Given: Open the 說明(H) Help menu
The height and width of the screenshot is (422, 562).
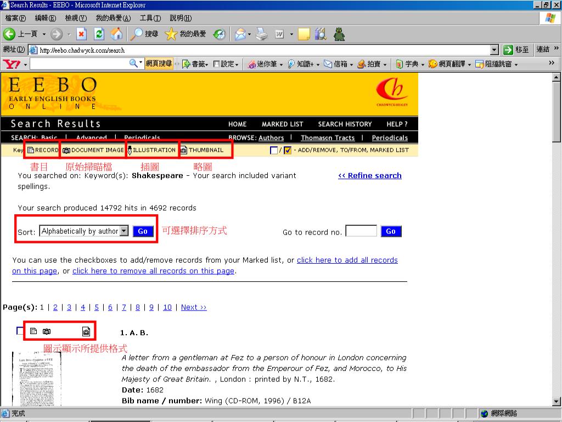Looking at the screenshot, I should pyautogui.click(x=181, y=18).
